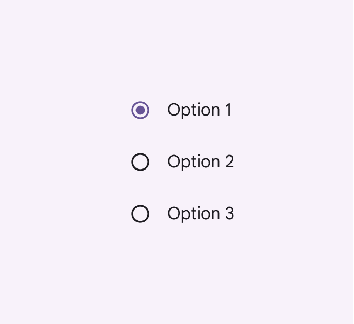Select the Option 2 radio button

click(x=140, y=162)
